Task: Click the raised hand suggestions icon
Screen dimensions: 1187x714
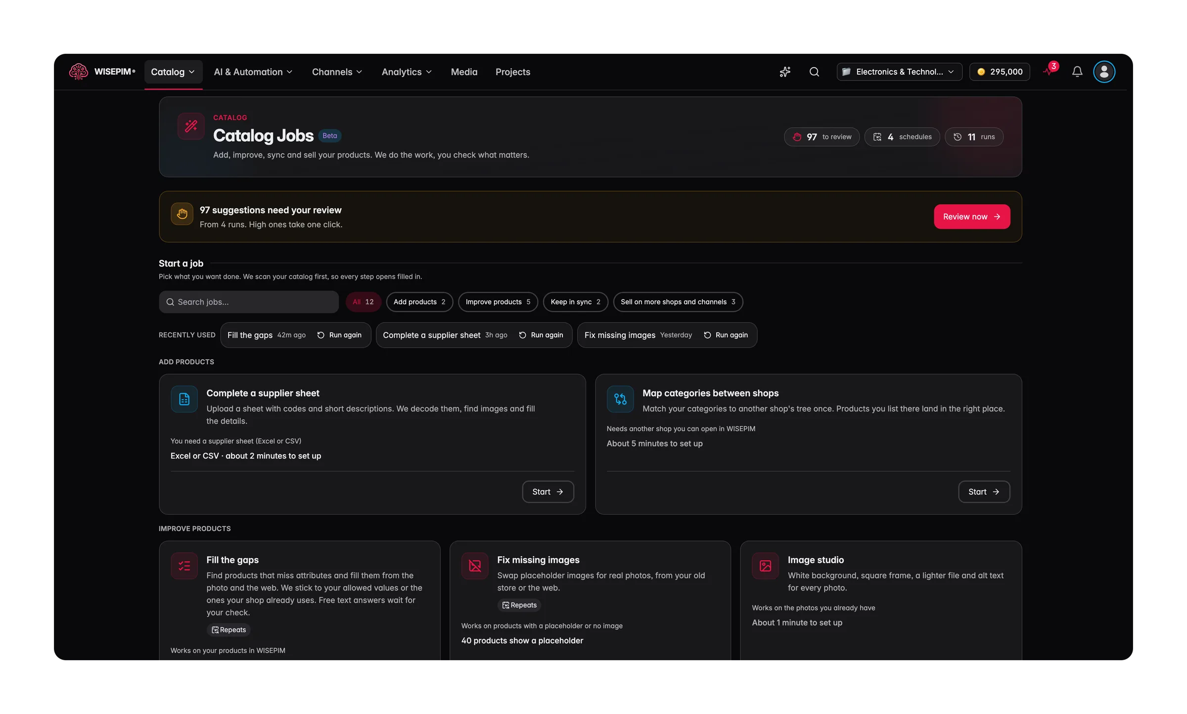Action: [x=182, y=213]
